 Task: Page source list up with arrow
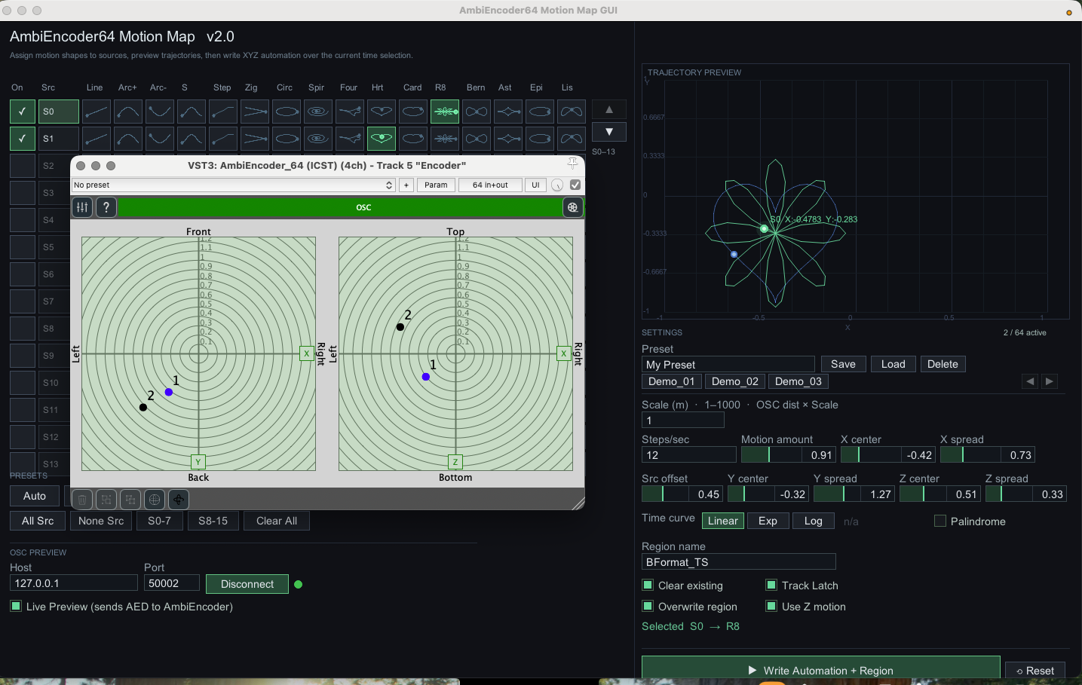(x=609, y=109)
